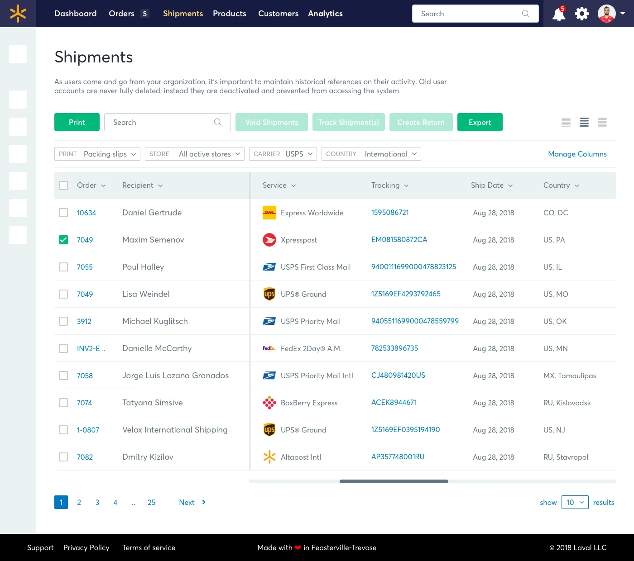Click the green Export button
Image resolution: width=634 pixels, height=561 pixels.
click(480, 122)
